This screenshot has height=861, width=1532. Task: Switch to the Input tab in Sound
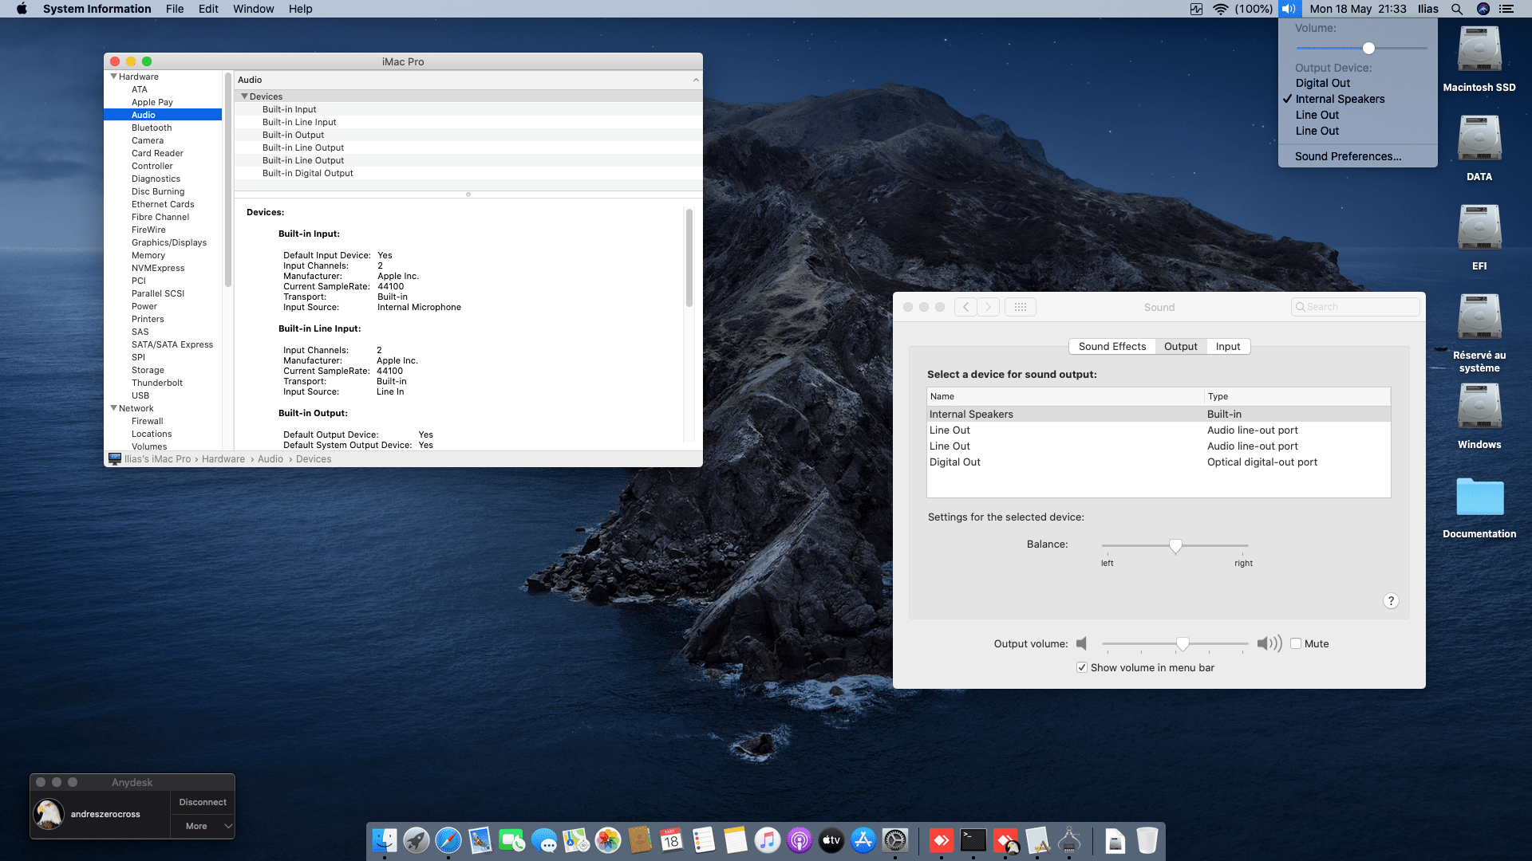click(x=1228, y=346)
